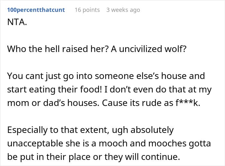Screen dimensions: 225x166
Task: Click the NTA. verdict text
Action: [17, 22]
